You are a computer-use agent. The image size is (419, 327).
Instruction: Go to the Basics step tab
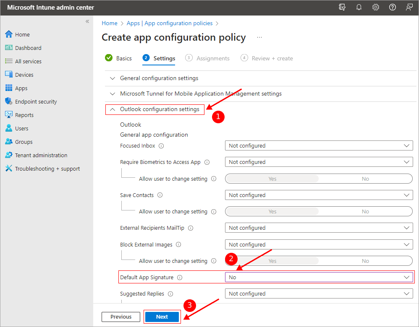118,58
